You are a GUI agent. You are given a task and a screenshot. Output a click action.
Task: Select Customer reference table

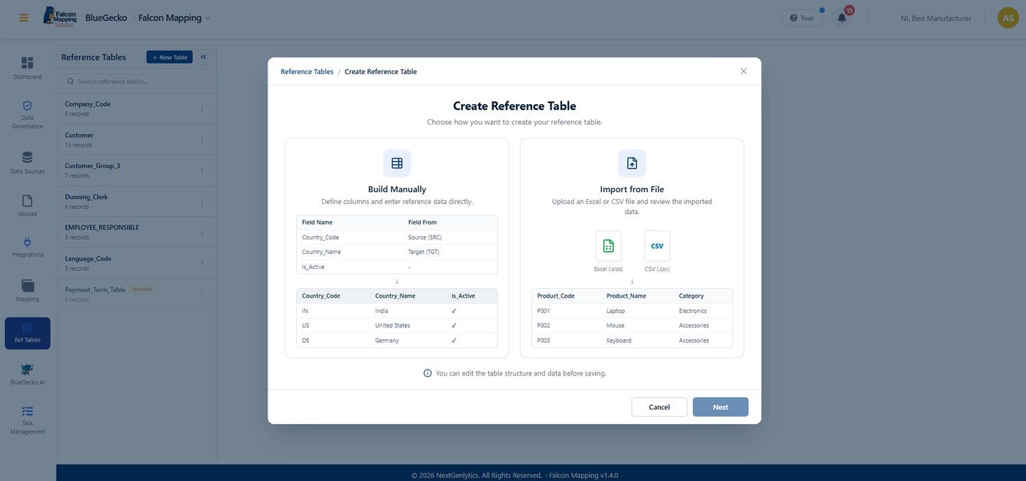pyautogui.click(x=136, y=140)
